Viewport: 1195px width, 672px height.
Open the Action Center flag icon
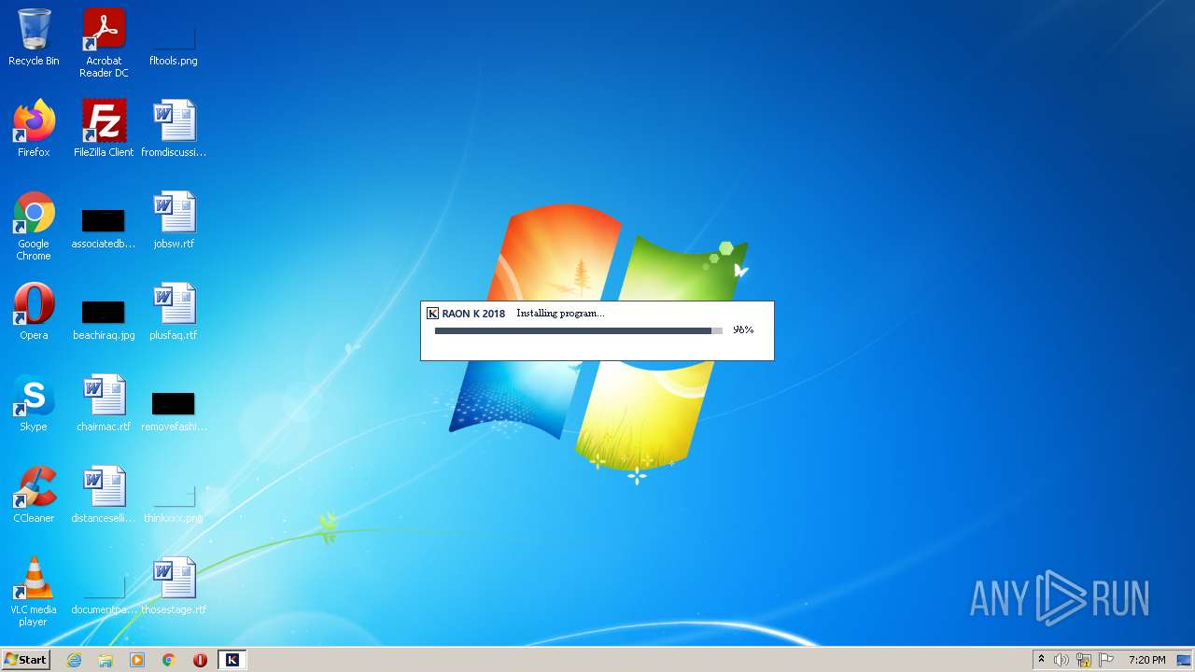[x=1106, y=660]
